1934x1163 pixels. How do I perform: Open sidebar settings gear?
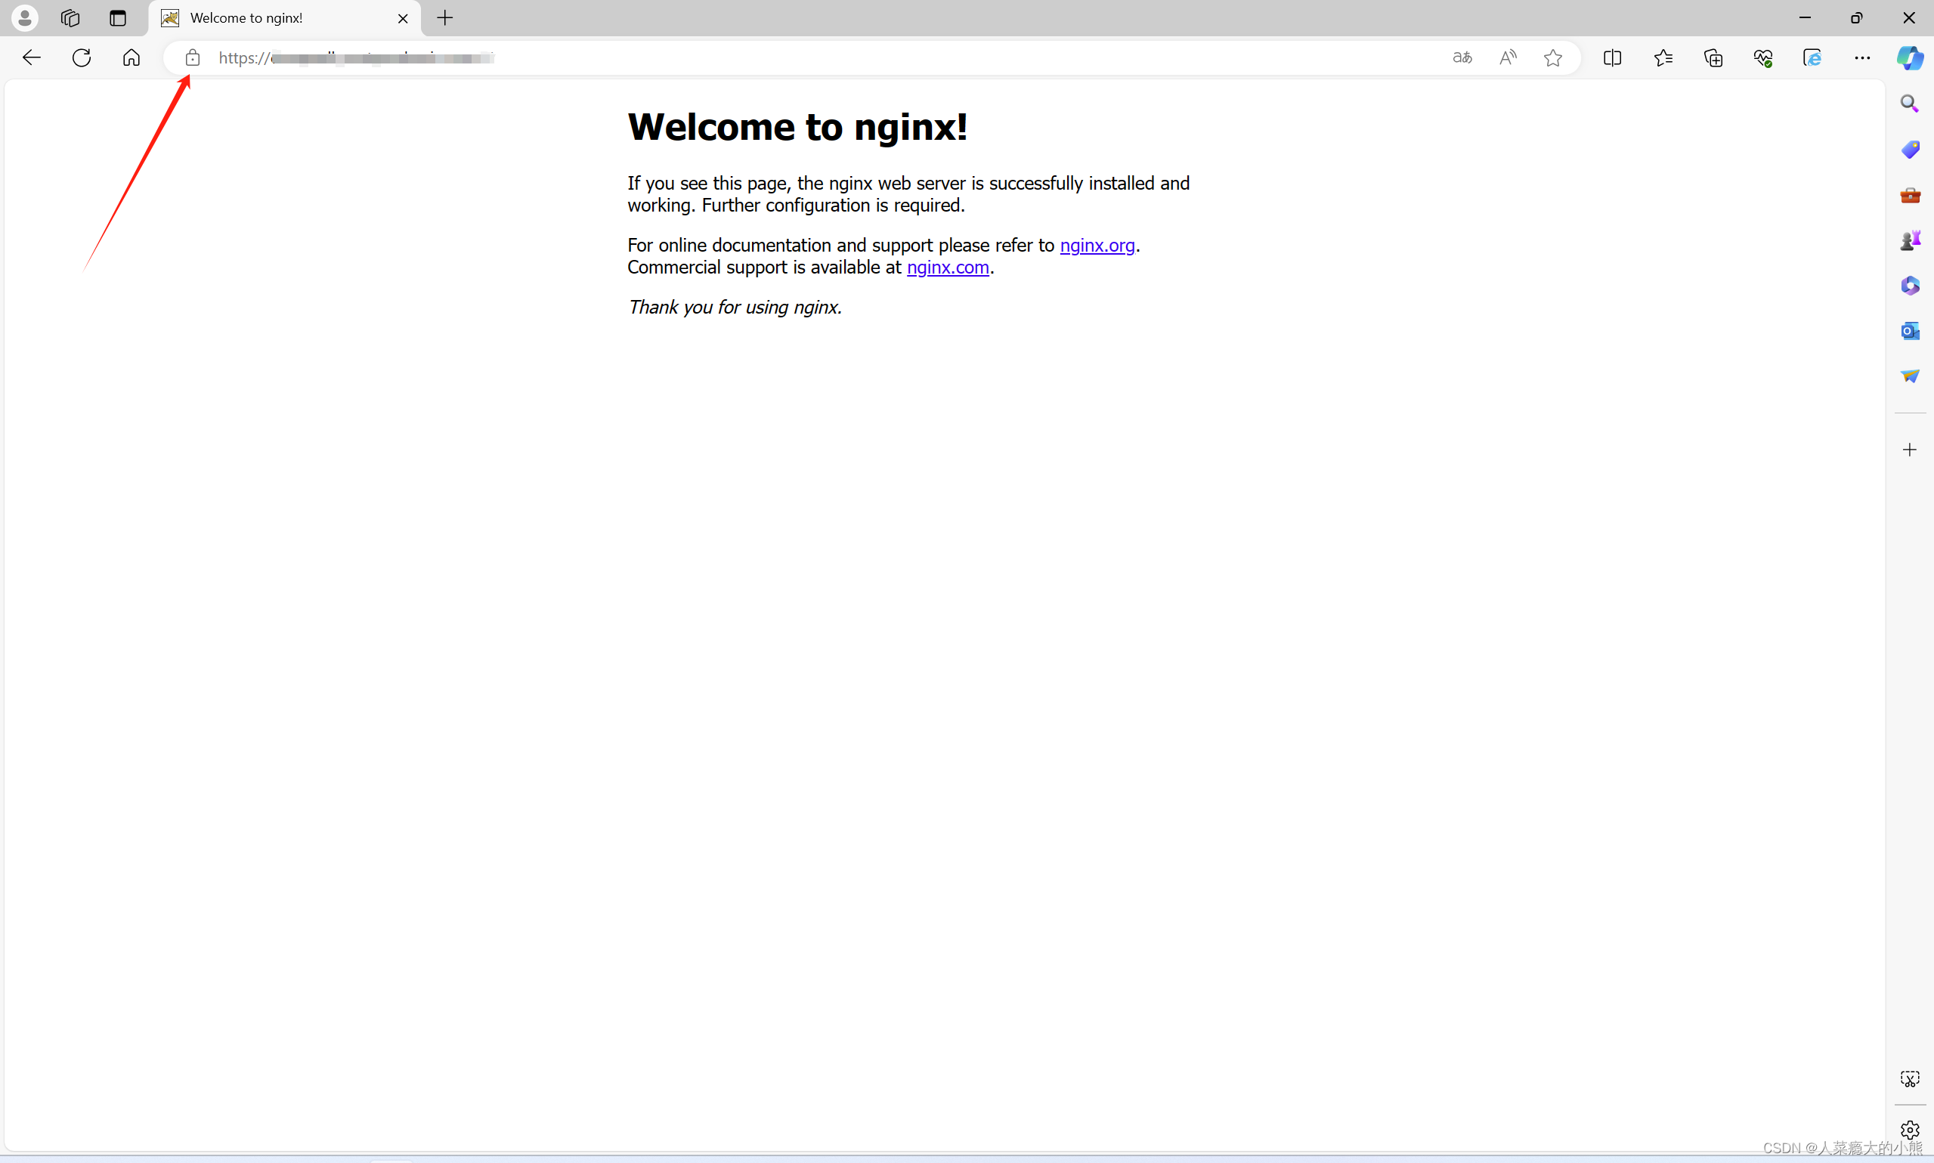click(1910, 1129)
